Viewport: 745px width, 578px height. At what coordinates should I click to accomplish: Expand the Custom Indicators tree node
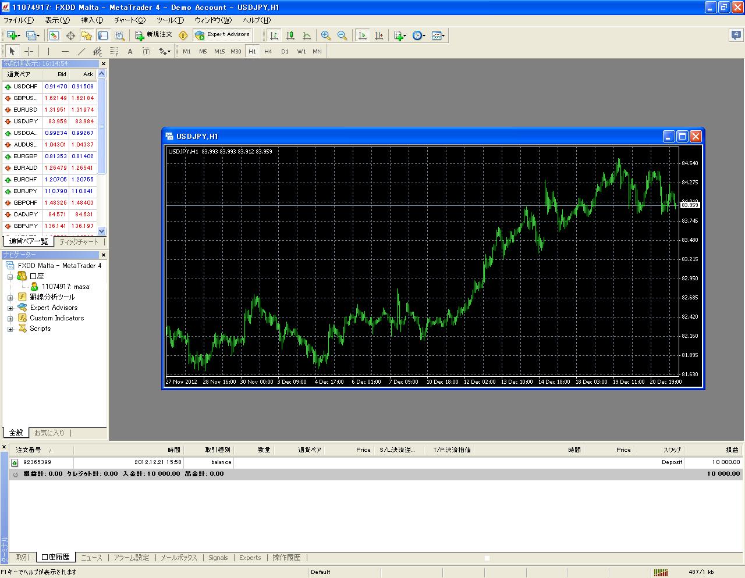(10, 319)
